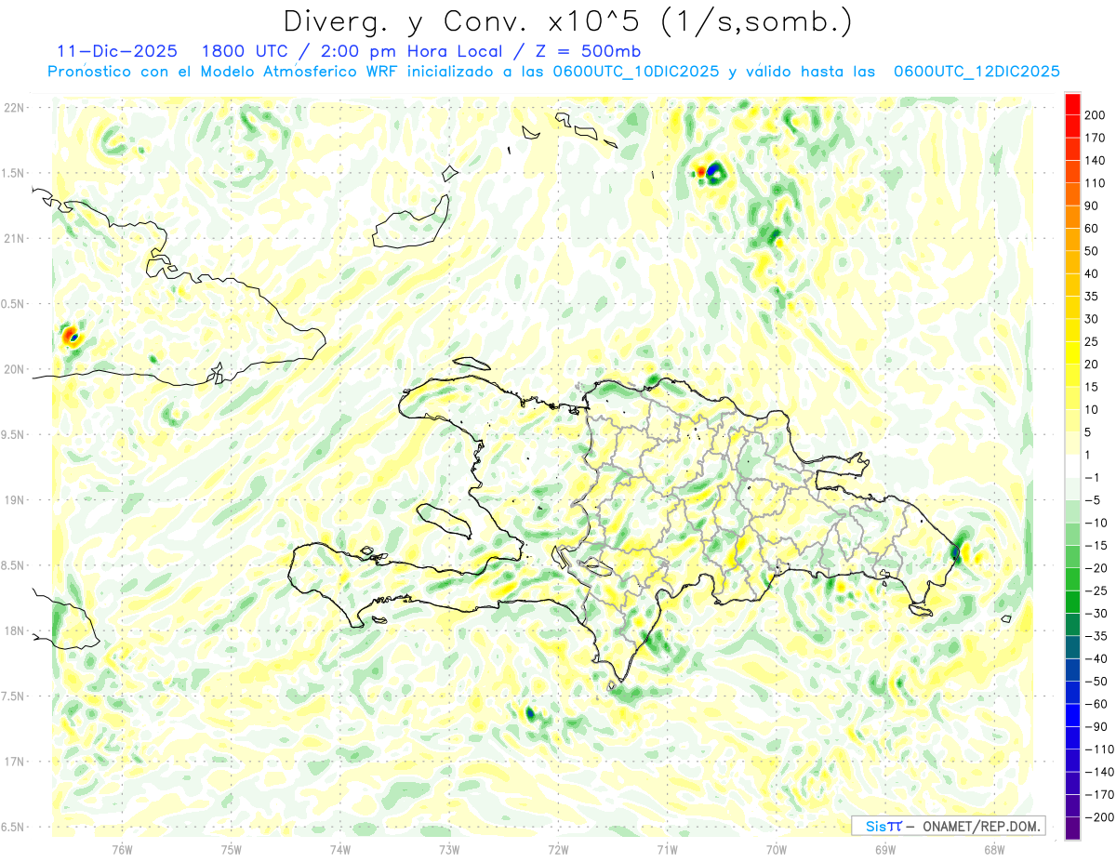The width and height of the screenshot is (1116, 862).
Task: Click the '19N' latitude label
Action: point(16,500)
